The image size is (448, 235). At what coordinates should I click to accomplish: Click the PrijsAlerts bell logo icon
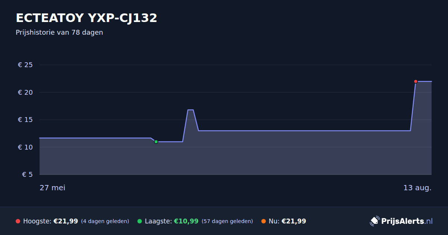[374, 221]
